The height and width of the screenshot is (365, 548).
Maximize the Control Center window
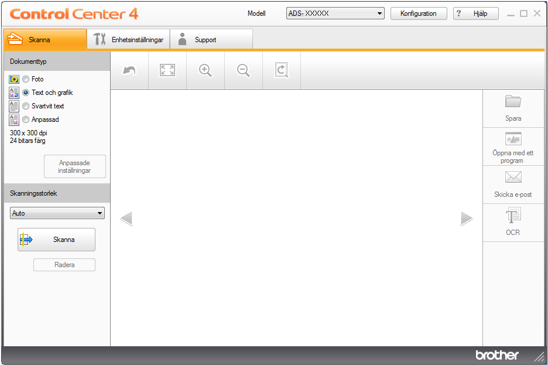coord(523,13)
